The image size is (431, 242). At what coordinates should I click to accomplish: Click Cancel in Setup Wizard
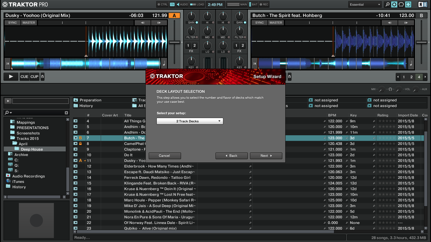[164, 156]
